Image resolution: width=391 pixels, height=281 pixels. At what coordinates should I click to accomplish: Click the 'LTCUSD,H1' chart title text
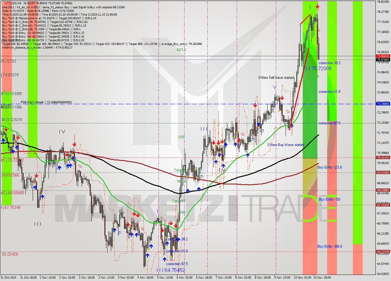[14, 3]
